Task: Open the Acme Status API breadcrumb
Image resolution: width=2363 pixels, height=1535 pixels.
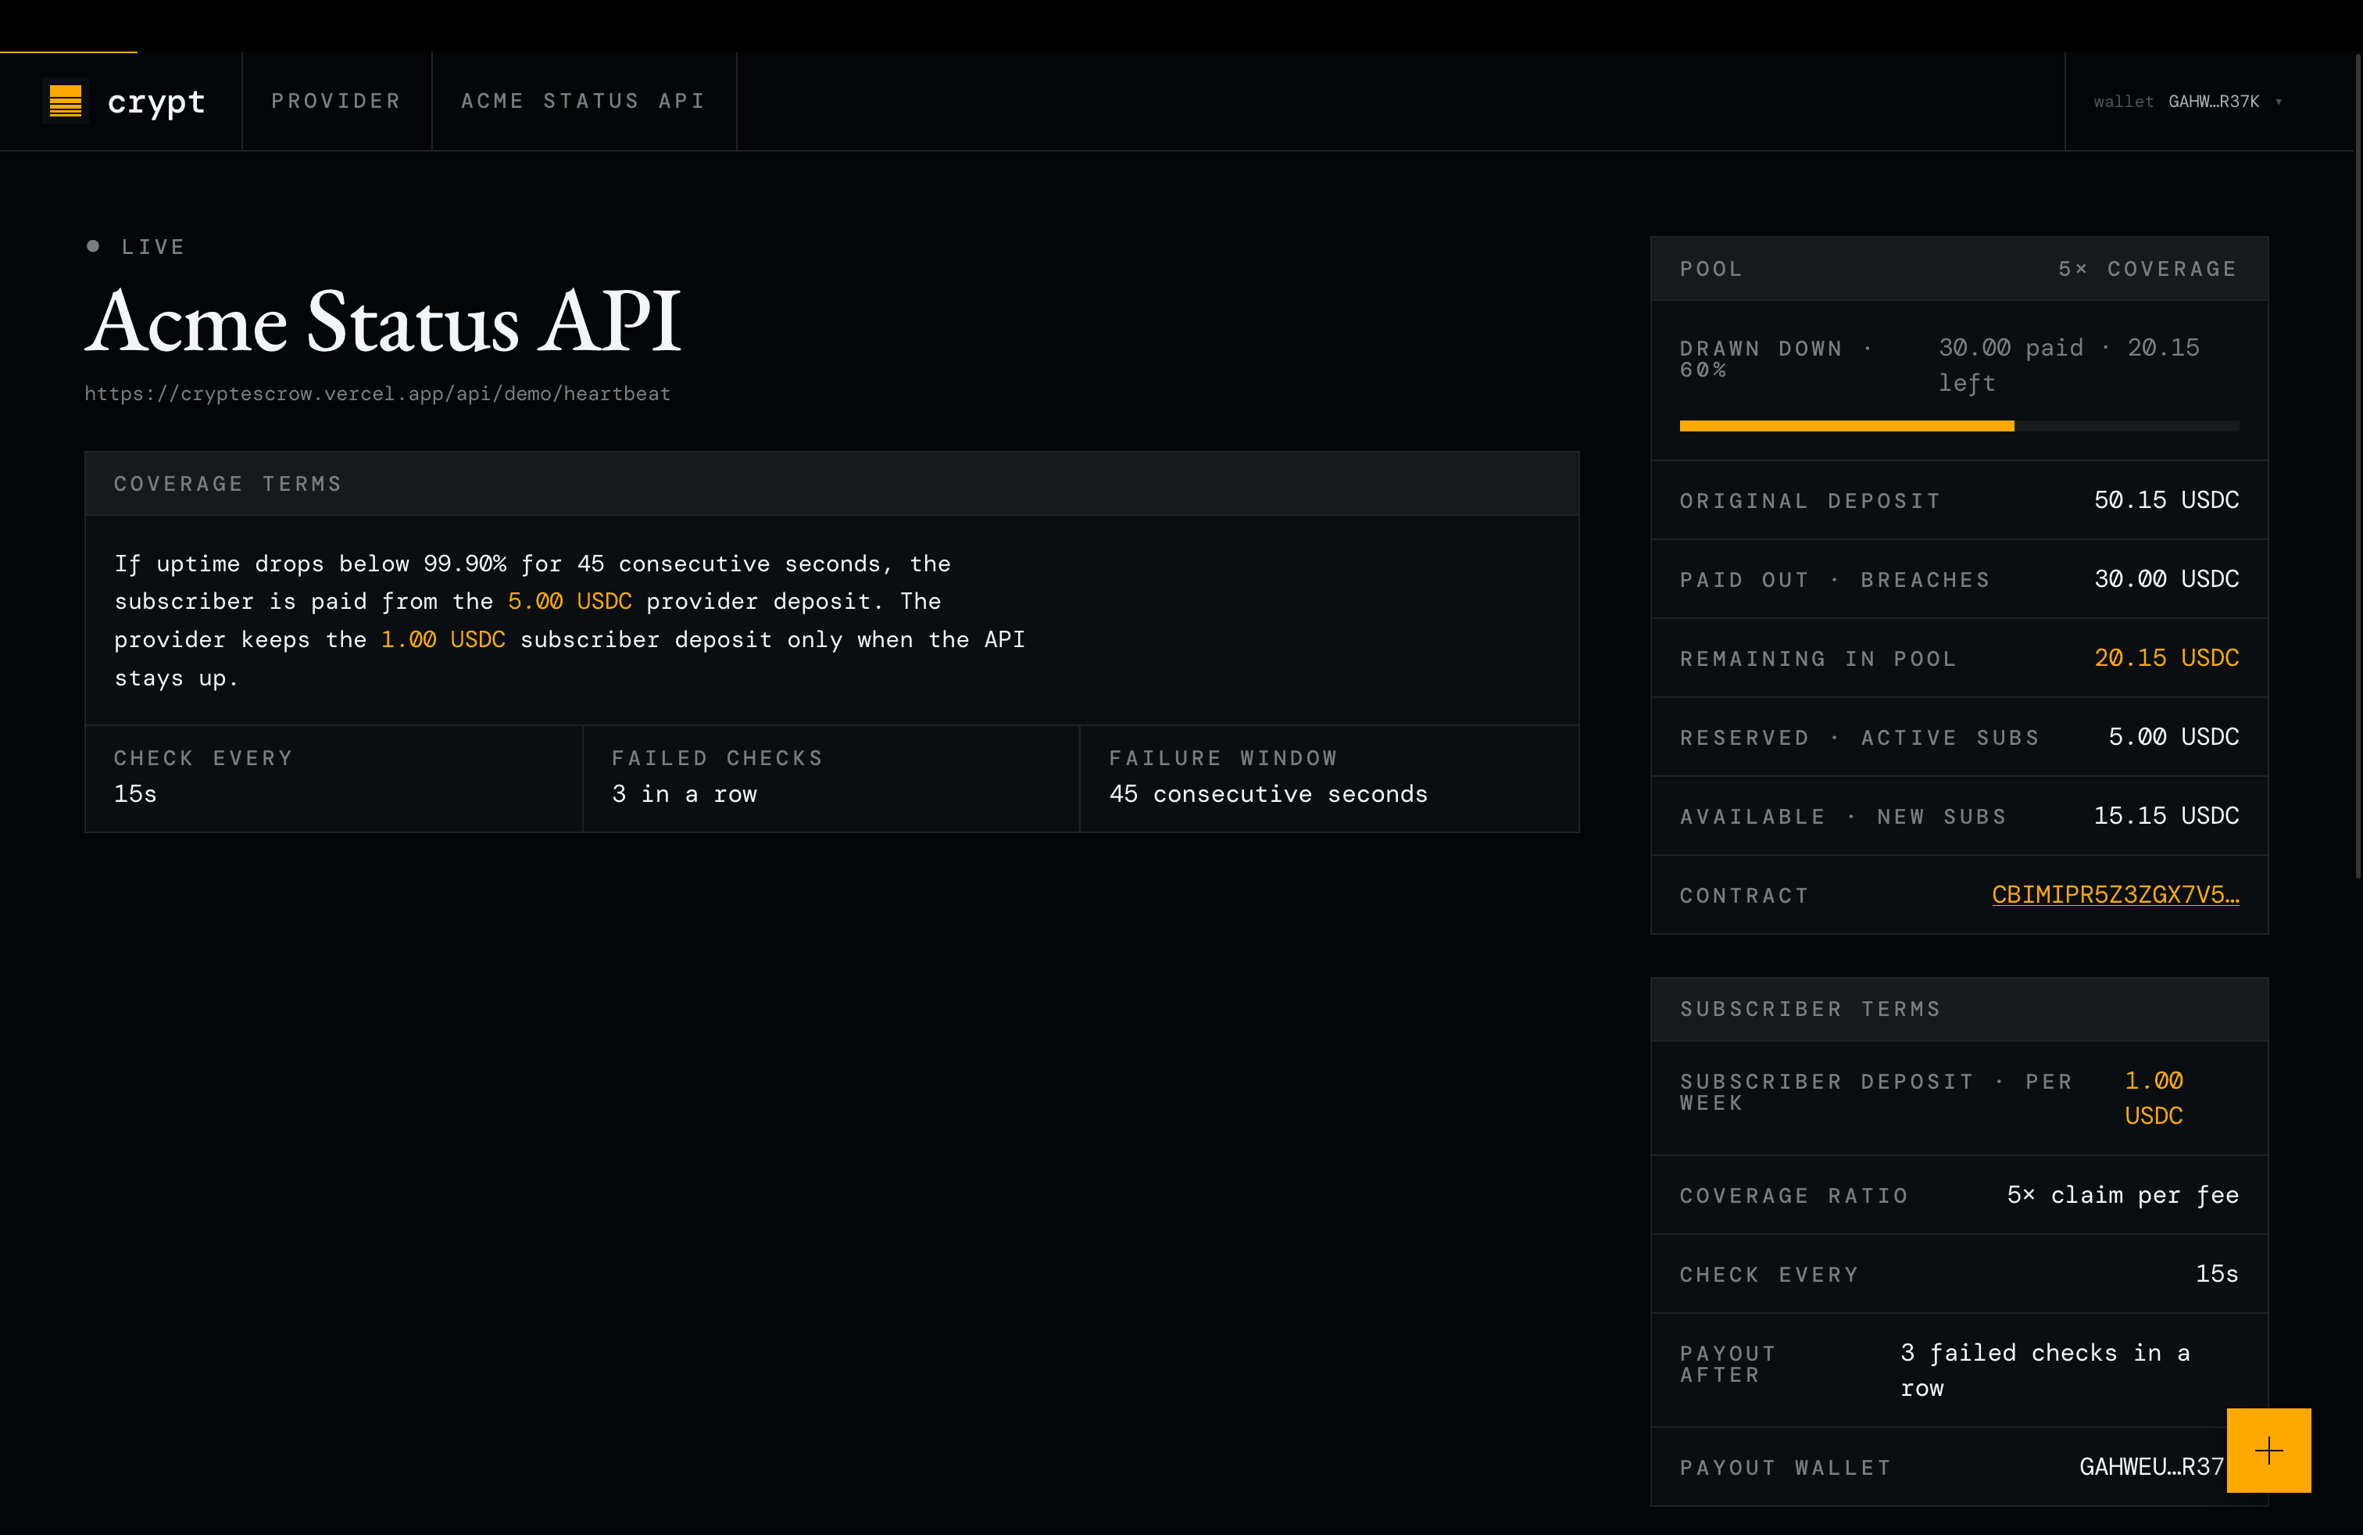Action: tap(584, 102)
